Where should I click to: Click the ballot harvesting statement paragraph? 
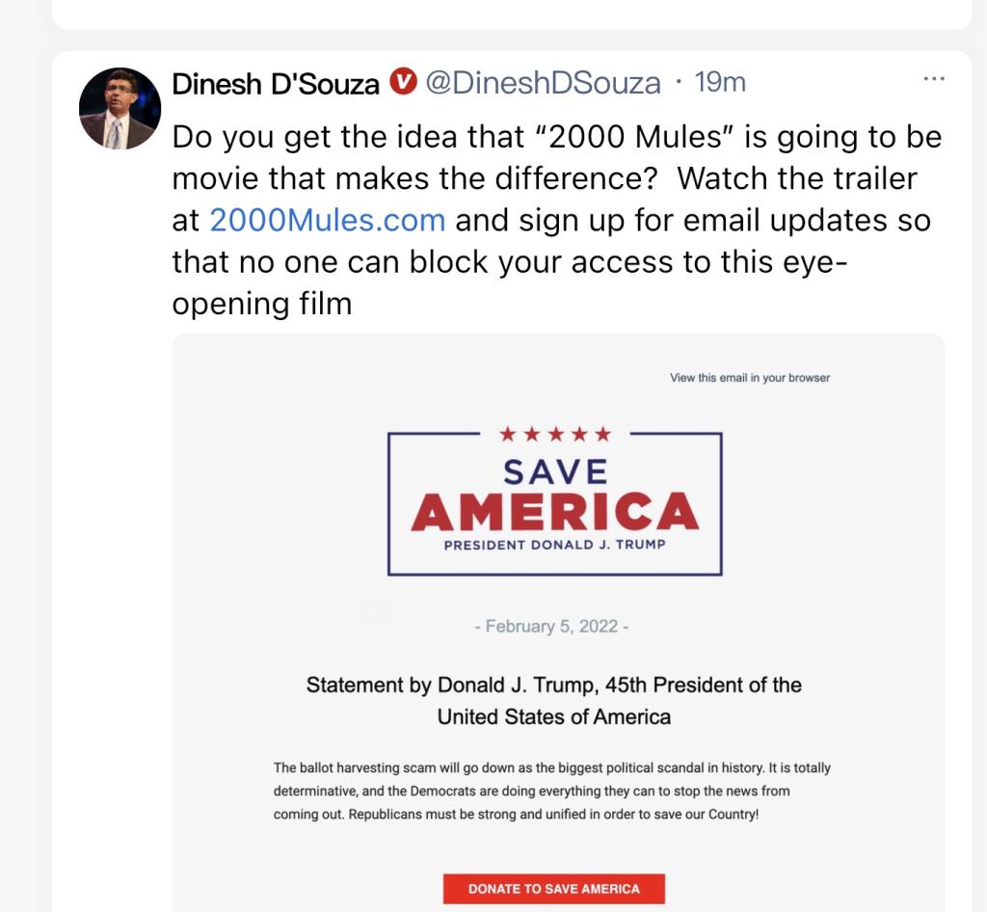pos(551,791)
